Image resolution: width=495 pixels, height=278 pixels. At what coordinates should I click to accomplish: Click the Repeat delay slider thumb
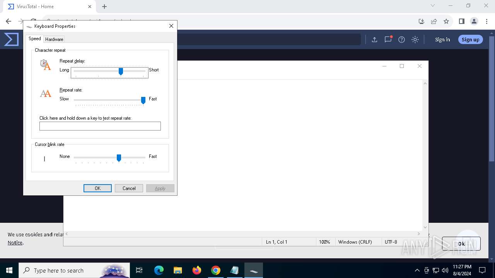point(121,71)
